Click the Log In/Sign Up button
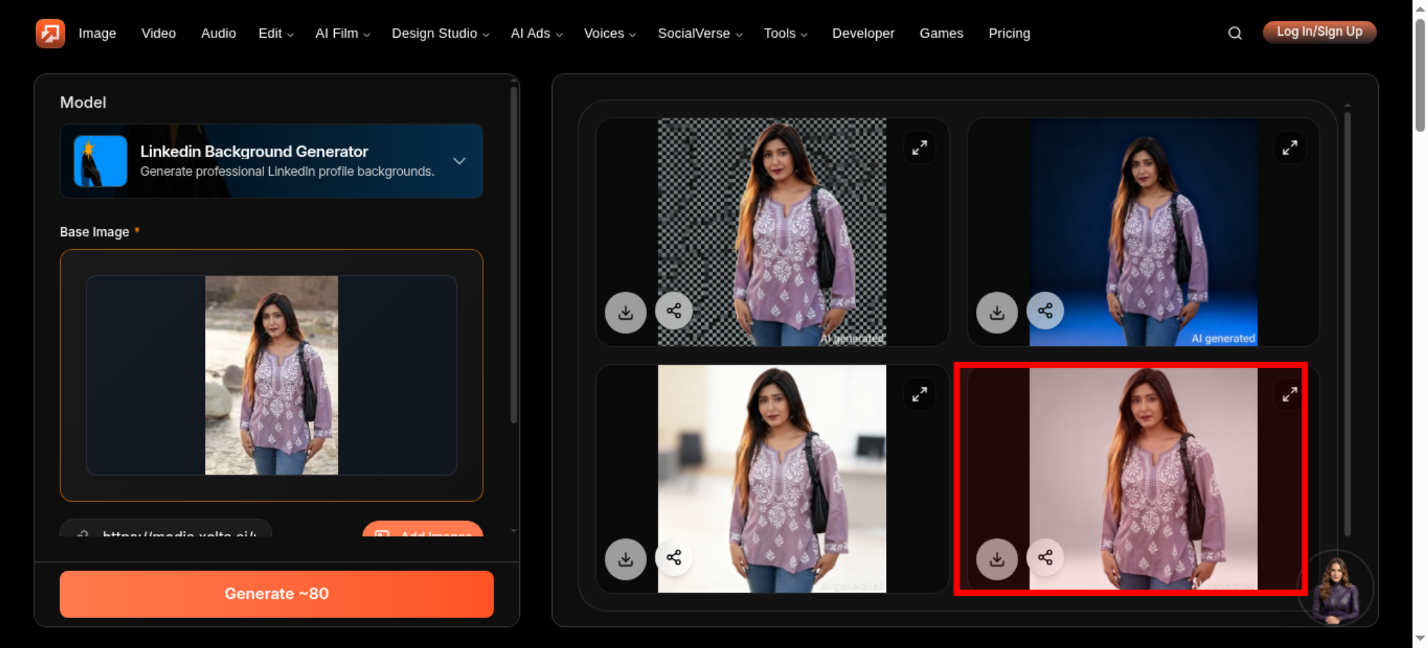The width and height of the screenshot is (1428, 648). tap(1319, 32)
